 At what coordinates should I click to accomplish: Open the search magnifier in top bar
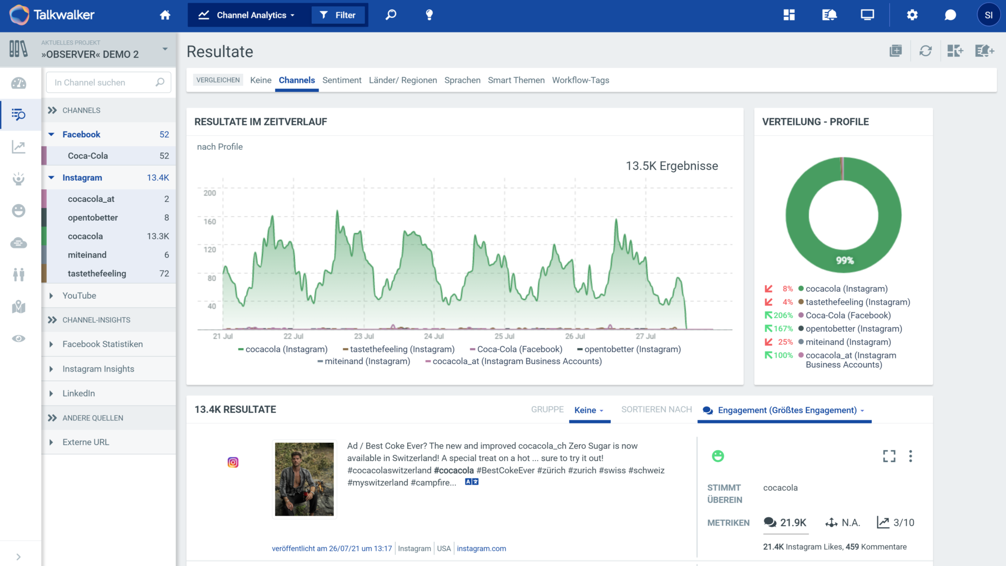[x=391, y=15]
